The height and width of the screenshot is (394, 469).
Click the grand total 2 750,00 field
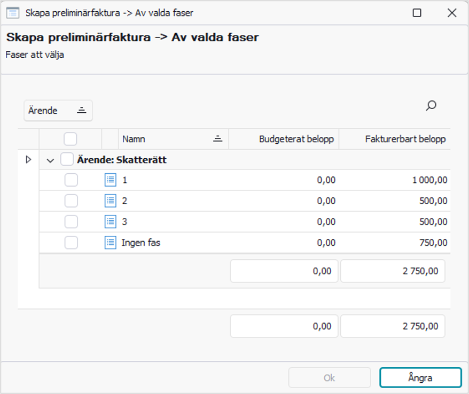[x=393, y=326]
